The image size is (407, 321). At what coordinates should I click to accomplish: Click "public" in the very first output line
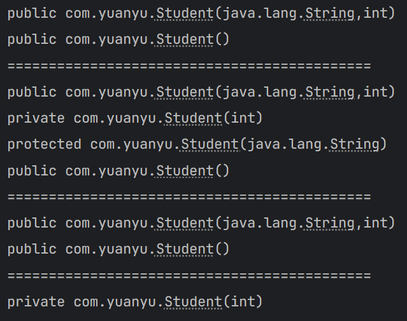(x=32, y=13)
